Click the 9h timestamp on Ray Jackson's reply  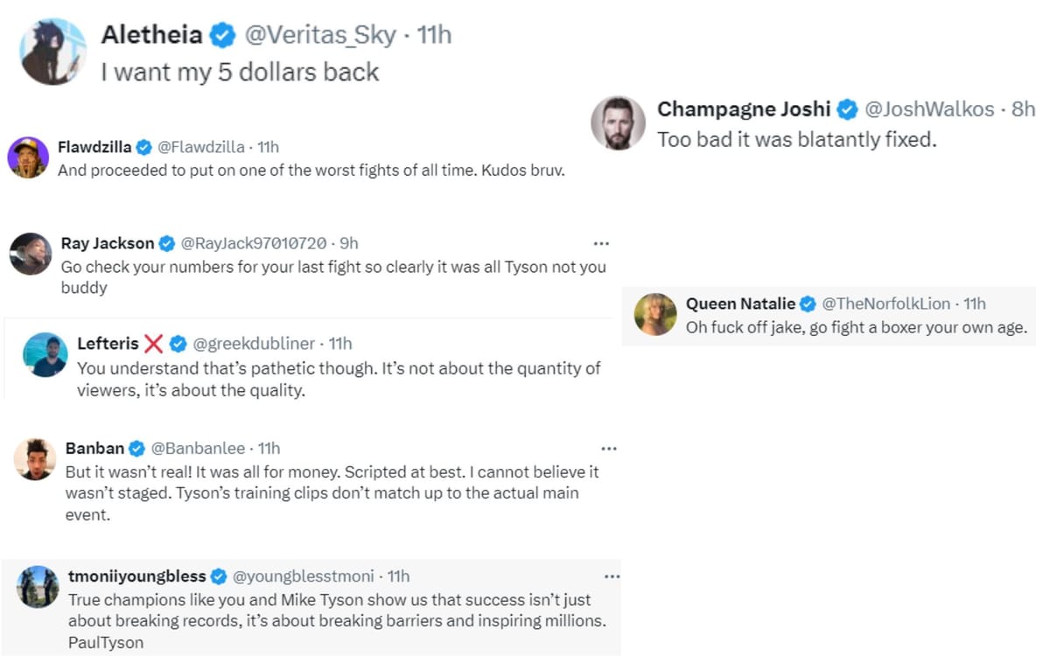347,243
